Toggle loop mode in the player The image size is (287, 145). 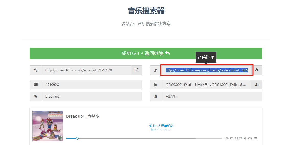coord(250,138)
